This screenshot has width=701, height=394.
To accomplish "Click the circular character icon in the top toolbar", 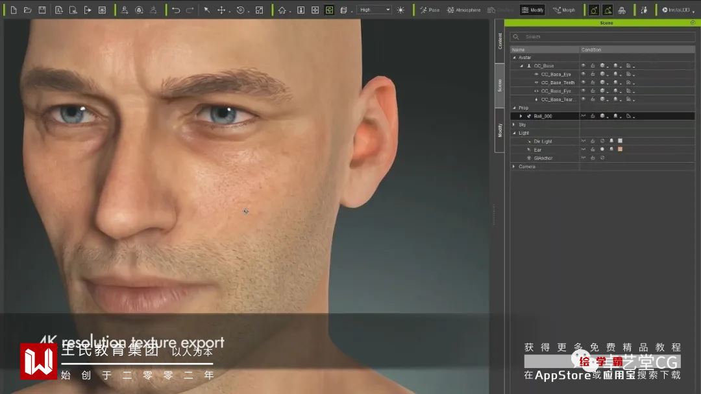I will (x=139, y=10).
